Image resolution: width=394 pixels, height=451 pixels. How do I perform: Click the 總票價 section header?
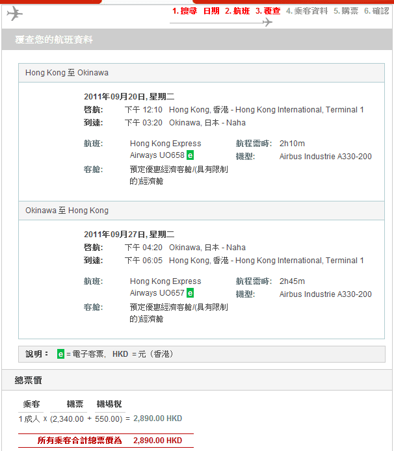pyautogui.click(x=29, y=380)
